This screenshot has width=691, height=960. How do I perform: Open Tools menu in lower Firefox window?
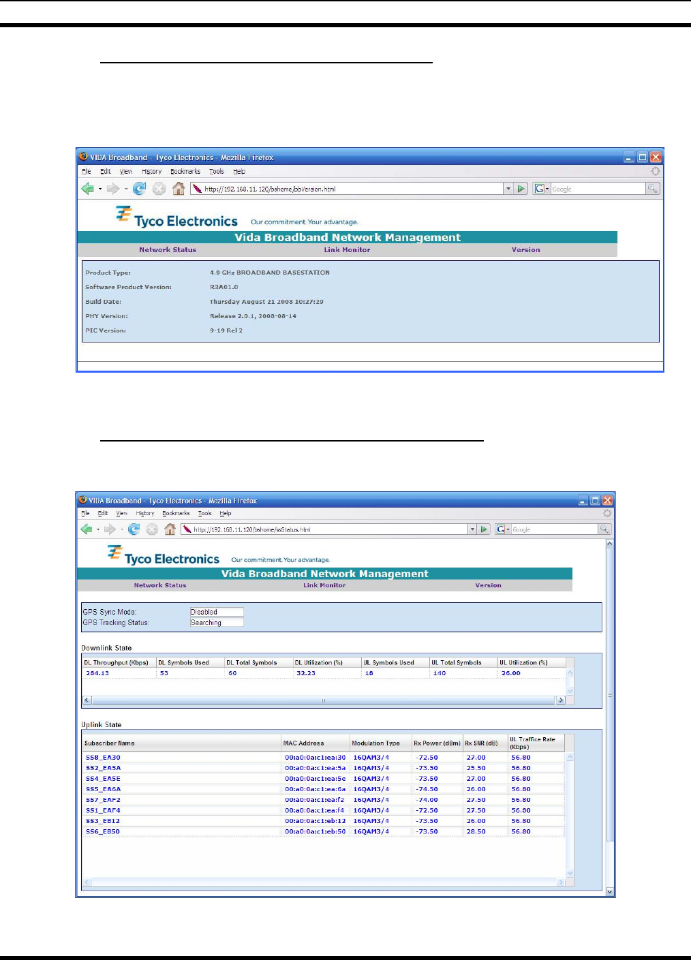(x=204, y=514)
